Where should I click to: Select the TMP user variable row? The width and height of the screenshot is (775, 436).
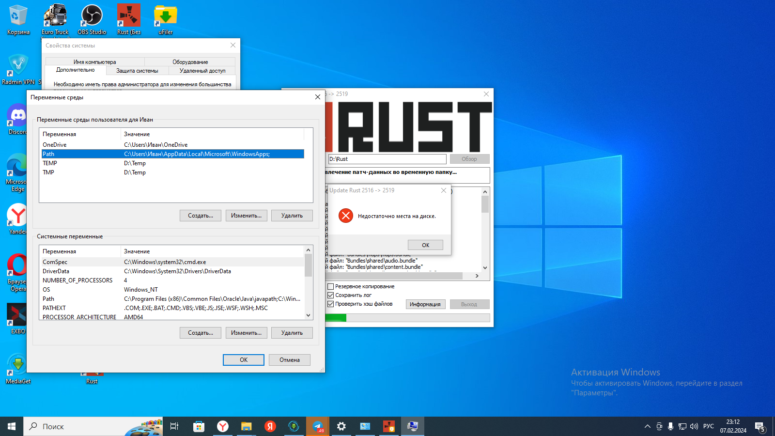click(173, 172)
